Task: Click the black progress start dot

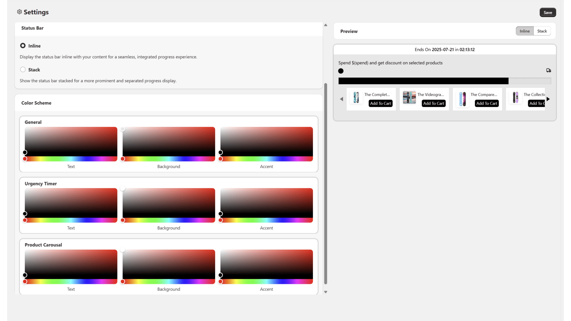Action: (x=341, y=71)
